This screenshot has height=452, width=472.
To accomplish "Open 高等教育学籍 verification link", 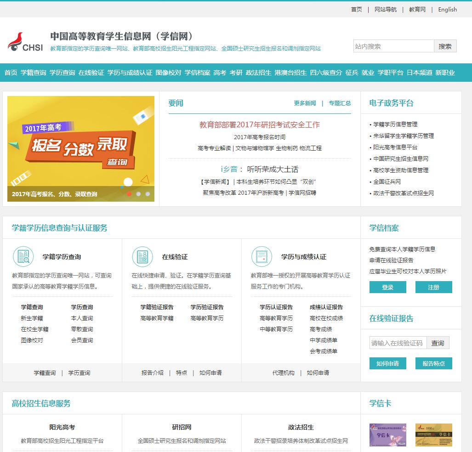I will pyautogui.click(x=157, y=318).
